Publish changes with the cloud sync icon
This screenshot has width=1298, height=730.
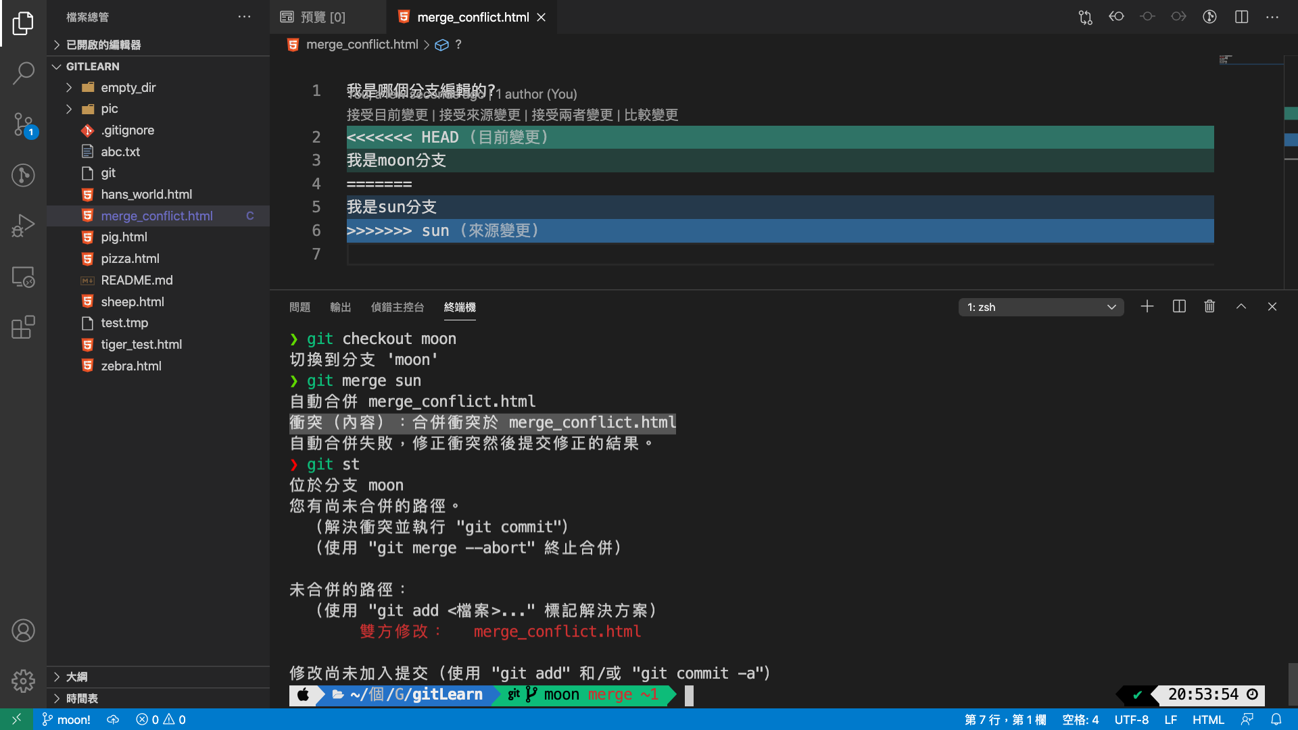point(113,720)
